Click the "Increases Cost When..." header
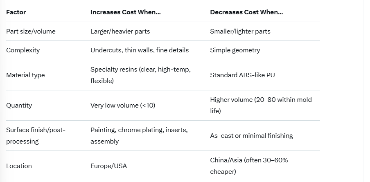This screenshot has height=182, width=370. tap(125, 12)
